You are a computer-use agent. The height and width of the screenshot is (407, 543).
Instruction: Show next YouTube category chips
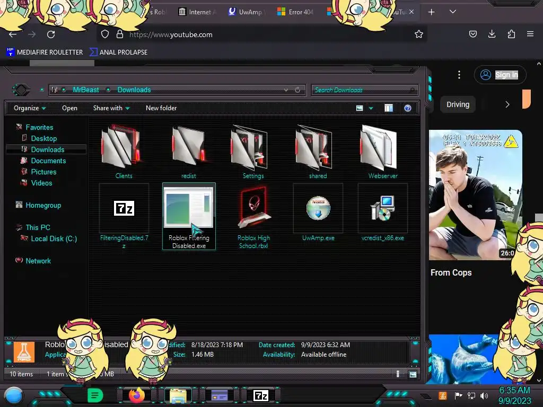tap(507, 104)
